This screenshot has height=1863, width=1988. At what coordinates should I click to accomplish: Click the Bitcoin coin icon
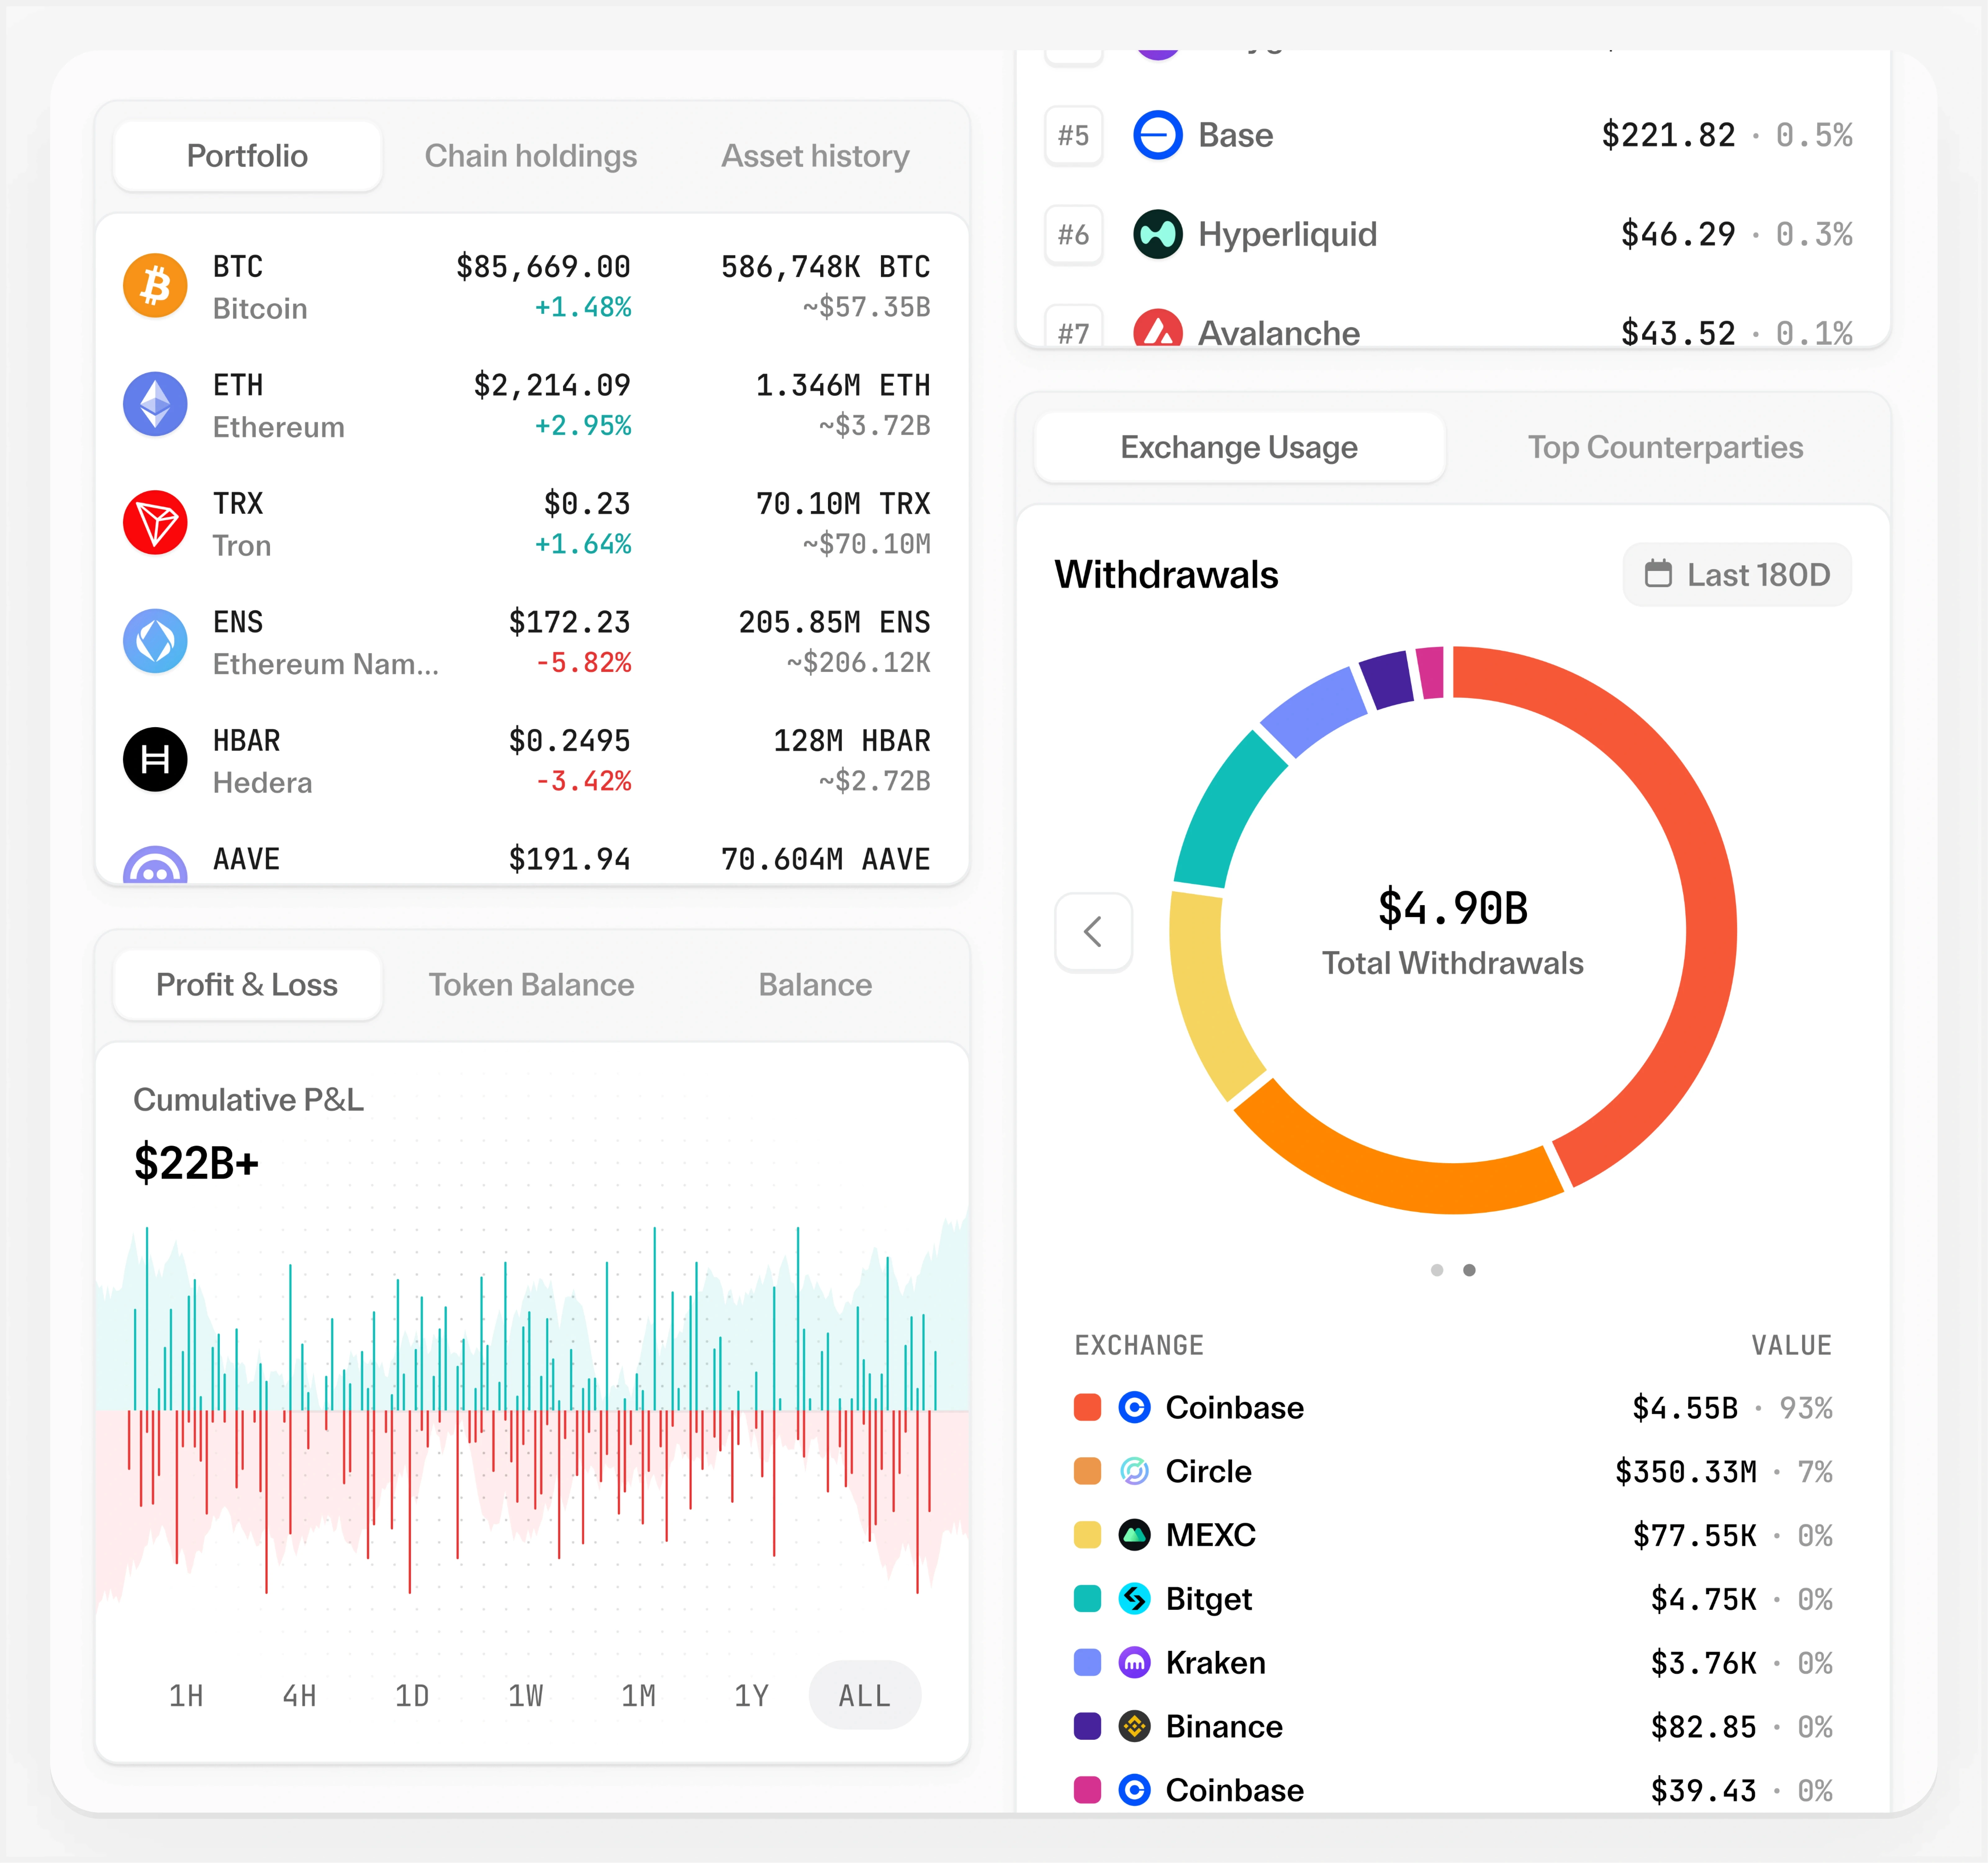155,286
